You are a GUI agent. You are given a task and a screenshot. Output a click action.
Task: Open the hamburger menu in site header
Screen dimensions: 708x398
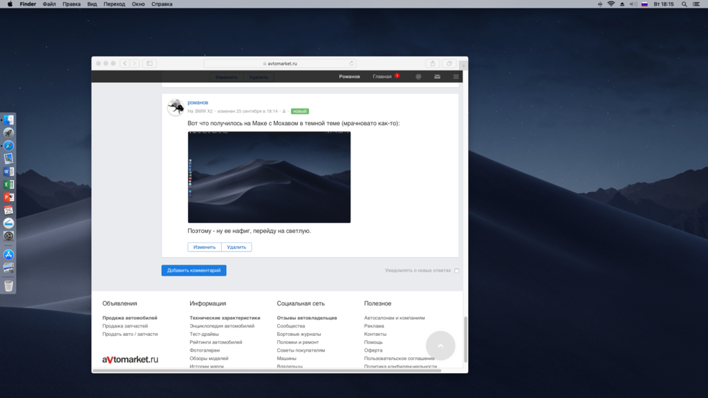456,77
